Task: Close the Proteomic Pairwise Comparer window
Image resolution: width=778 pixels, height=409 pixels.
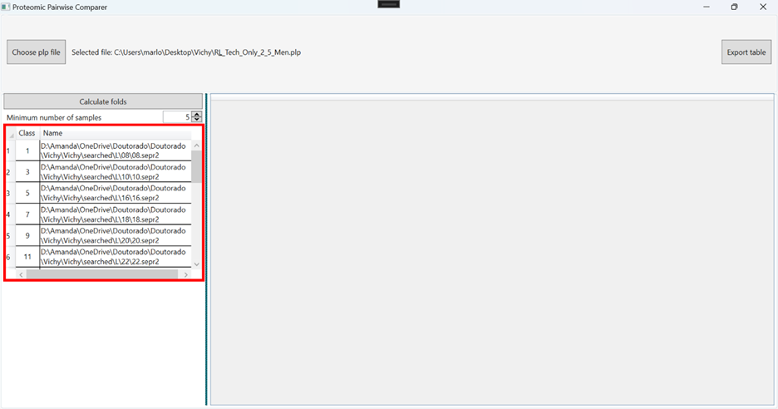Action: coord(763,7)
